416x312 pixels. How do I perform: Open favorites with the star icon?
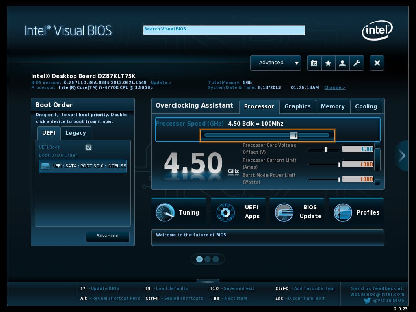point(328,63)
